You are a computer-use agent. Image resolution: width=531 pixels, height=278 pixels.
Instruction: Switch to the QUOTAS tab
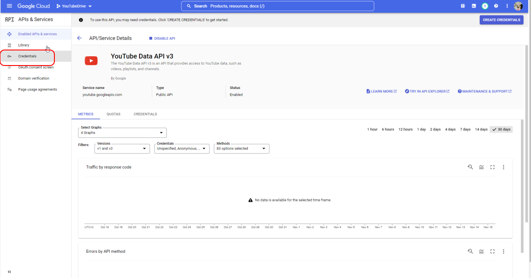(113, 114)
